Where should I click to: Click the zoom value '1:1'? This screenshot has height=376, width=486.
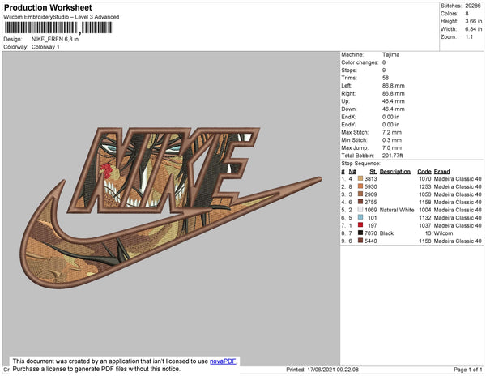[469, 37]
